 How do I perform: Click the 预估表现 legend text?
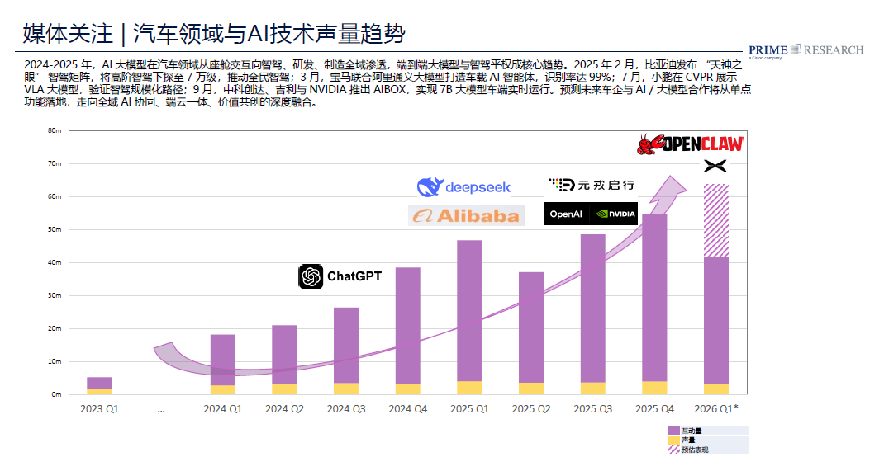coord(695,450)
